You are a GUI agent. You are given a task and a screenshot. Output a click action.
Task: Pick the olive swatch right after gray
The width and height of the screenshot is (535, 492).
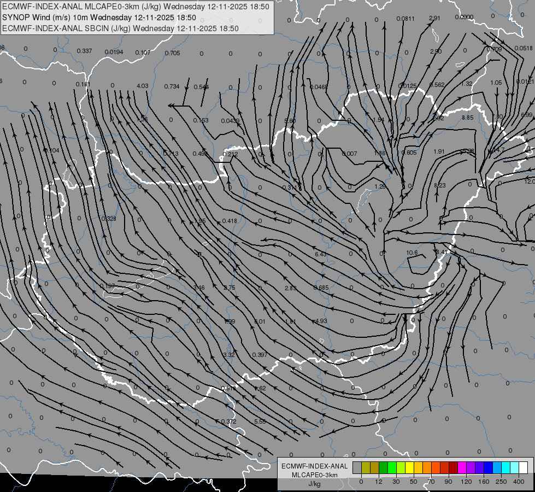pos(366,467)
